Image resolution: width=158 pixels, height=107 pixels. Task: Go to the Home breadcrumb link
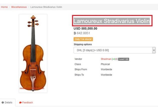coord(4,7)
